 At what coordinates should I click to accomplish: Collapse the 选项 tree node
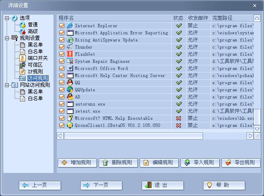7,18
